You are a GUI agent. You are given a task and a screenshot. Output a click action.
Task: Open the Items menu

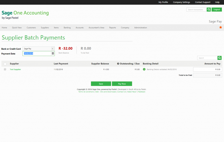tap(56, 28)
